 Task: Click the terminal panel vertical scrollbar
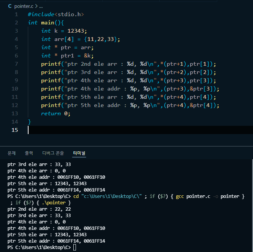pyautogui.click(x=252, y=205)
